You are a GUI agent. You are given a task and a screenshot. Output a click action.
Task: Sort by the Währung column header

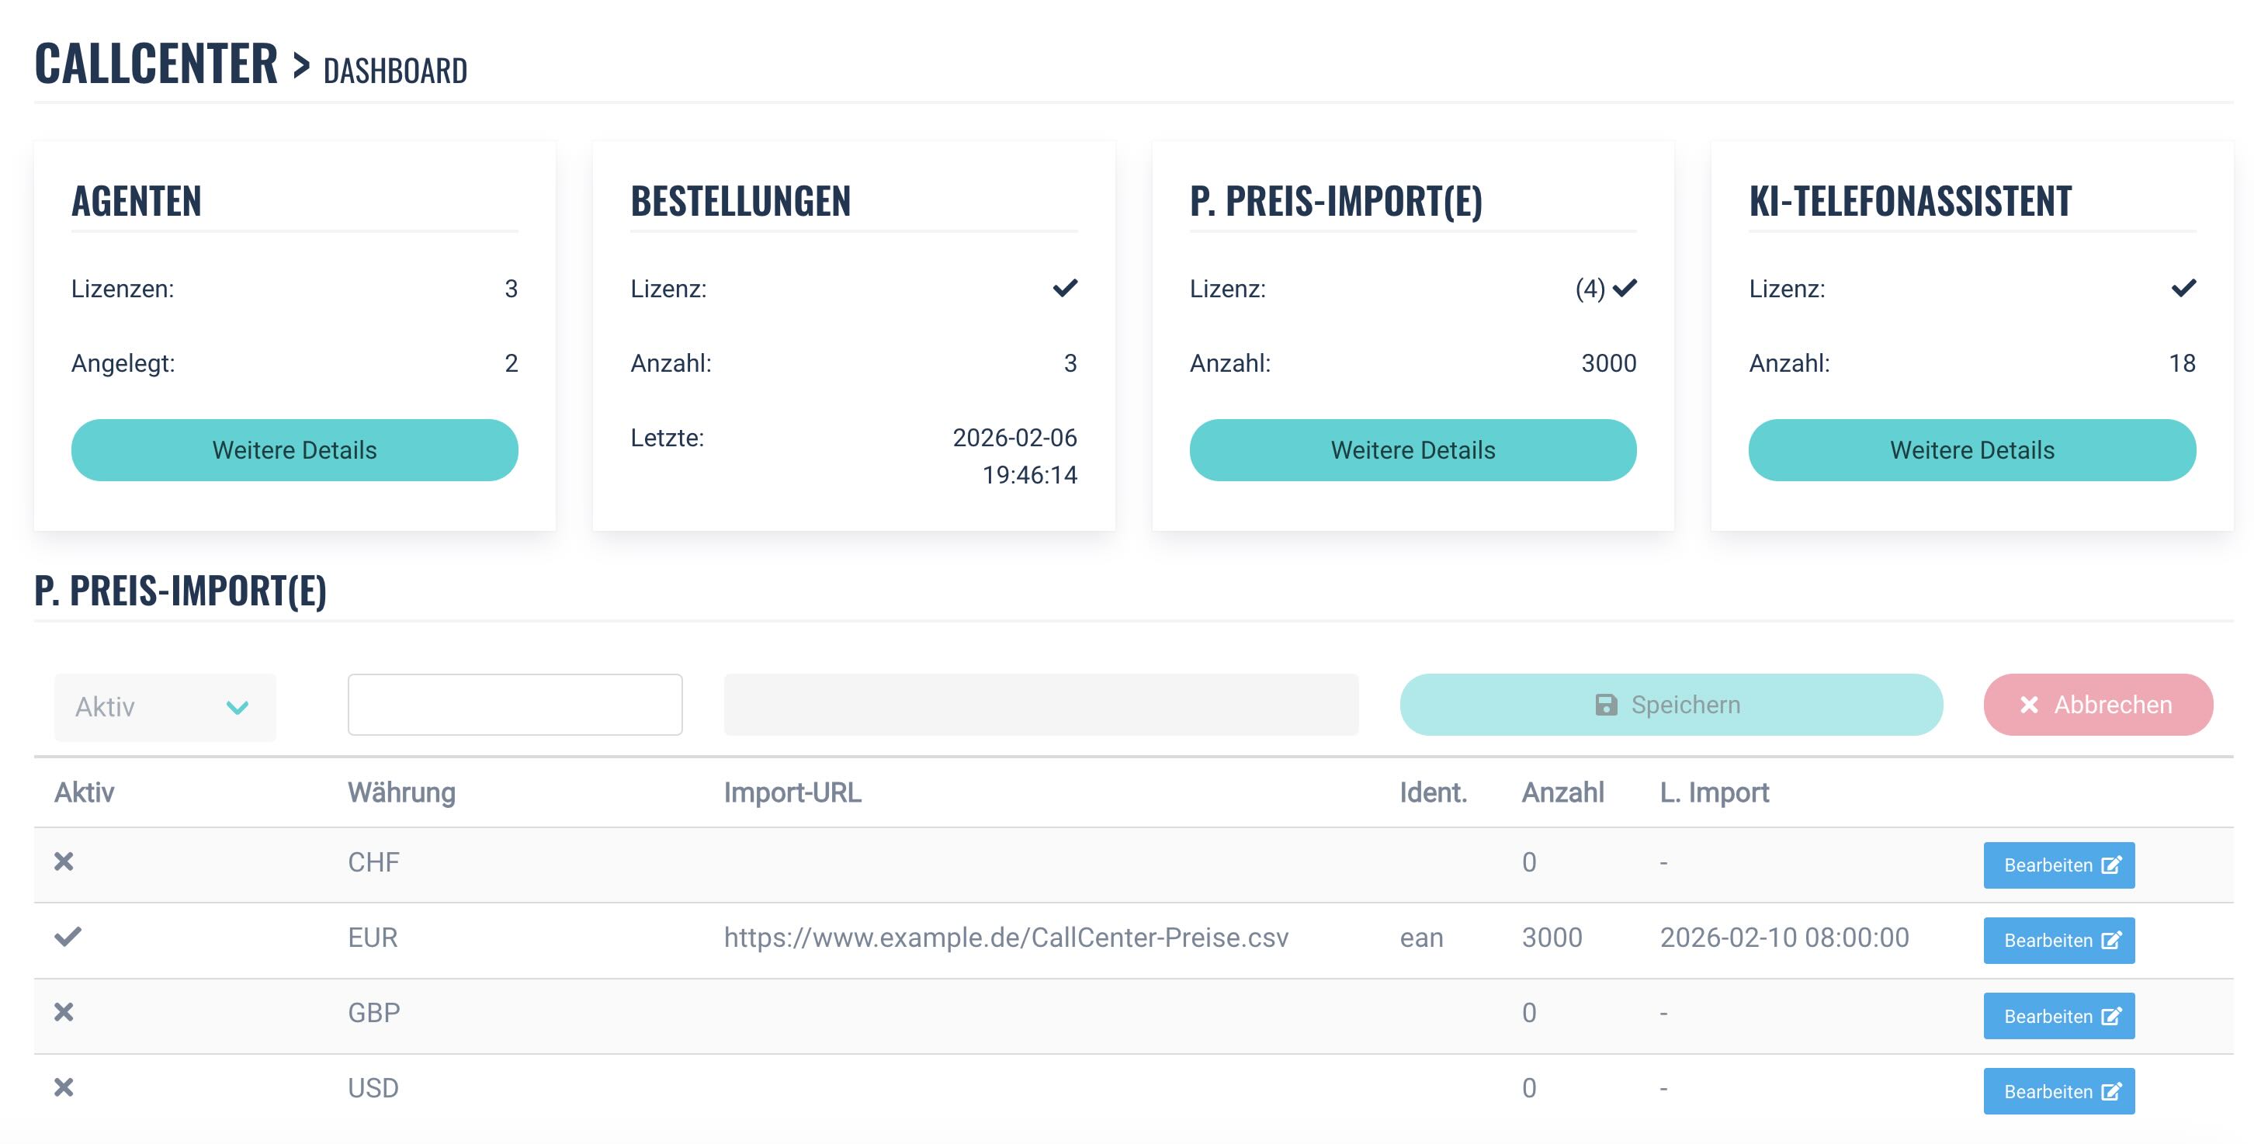click(x=401, y=792)
